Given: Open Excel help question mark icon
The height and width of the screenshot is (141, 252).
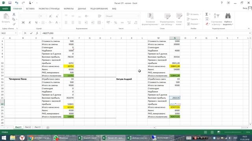Looking at the screenshot, I should [x=222, y=3].
